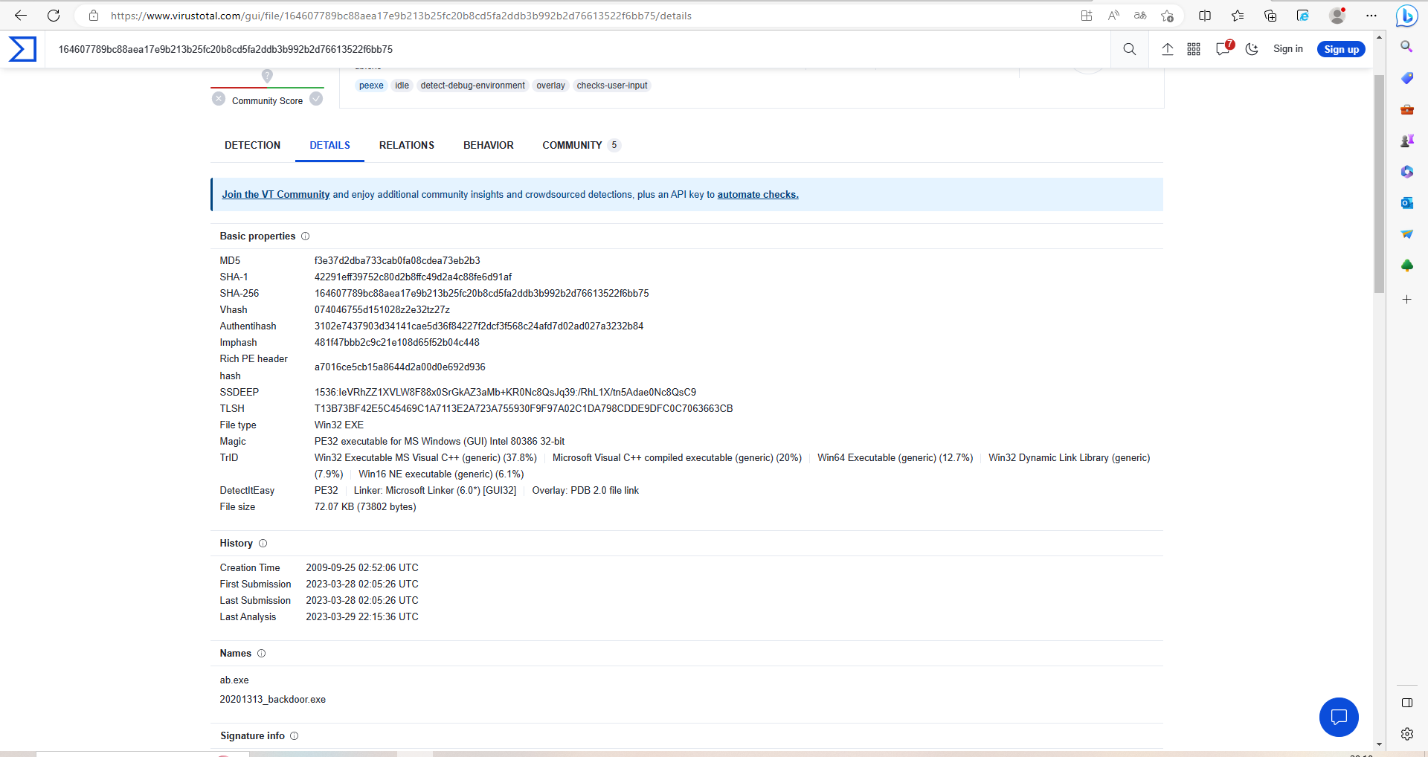Screen dimensions: 1428x757
Task: Click the Signature info help icon
Action: click(294, 736)
